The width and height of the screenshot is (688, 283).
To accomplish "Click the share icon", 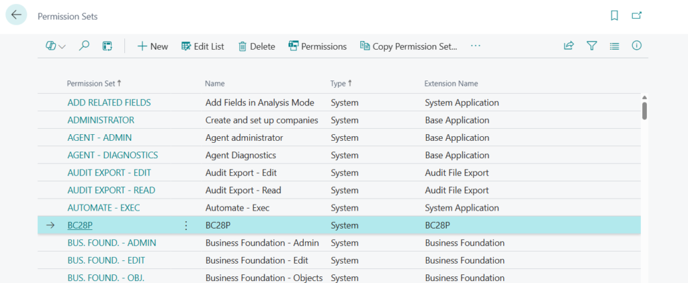I will [568, 46].
